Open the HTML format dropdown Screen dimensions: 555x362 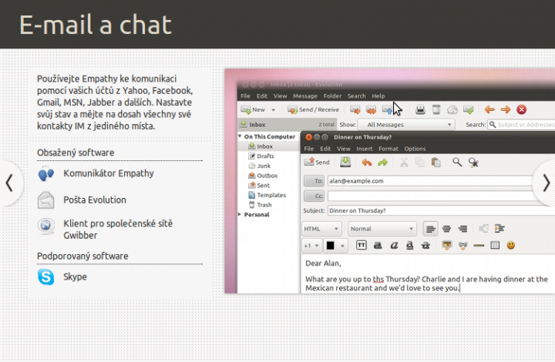click(321, 229)
